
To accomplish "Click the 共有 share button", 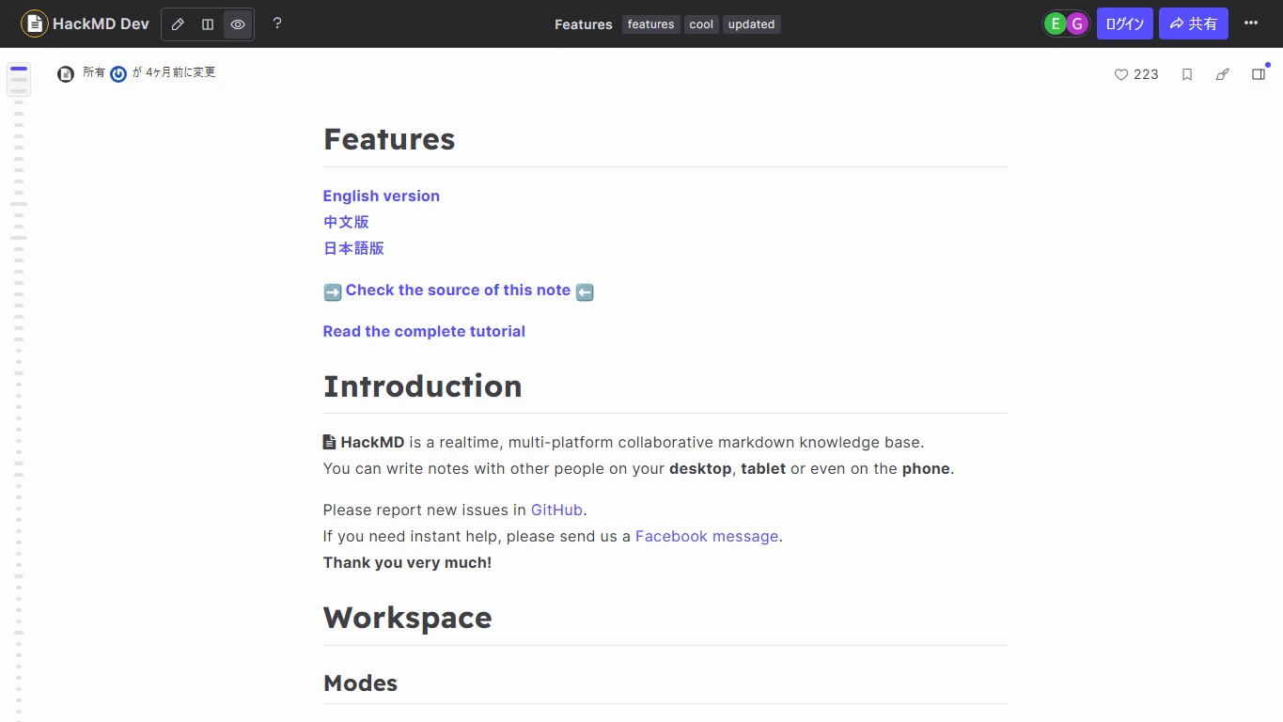I will pyautogui.click(x=1194, y=24).
